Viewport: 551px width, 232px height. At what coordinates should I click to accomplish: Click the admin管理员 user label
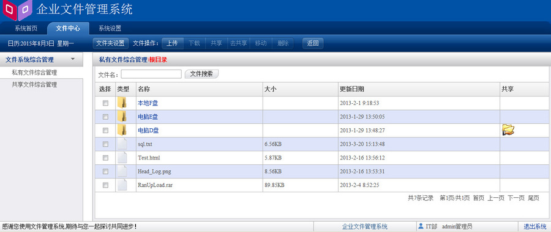[457, 227]
